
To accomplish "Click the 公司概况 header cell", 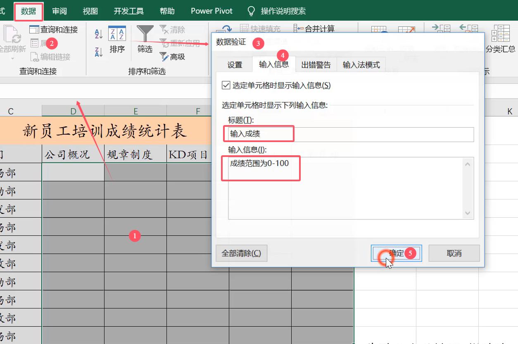I will 73,154.
